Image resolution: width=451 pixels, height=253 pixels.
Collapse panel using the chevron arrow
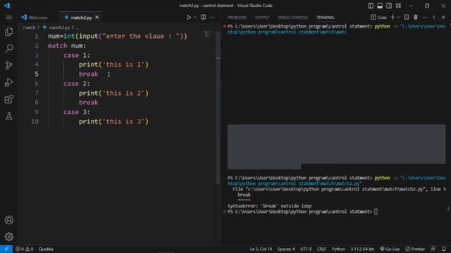(434, 18)
